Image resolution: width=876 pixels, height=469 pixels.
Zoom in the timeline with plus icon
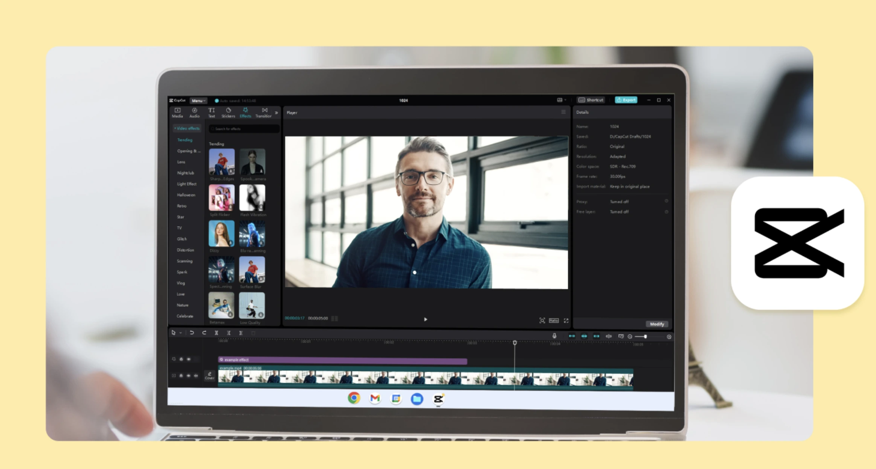(x=669, y=337)
